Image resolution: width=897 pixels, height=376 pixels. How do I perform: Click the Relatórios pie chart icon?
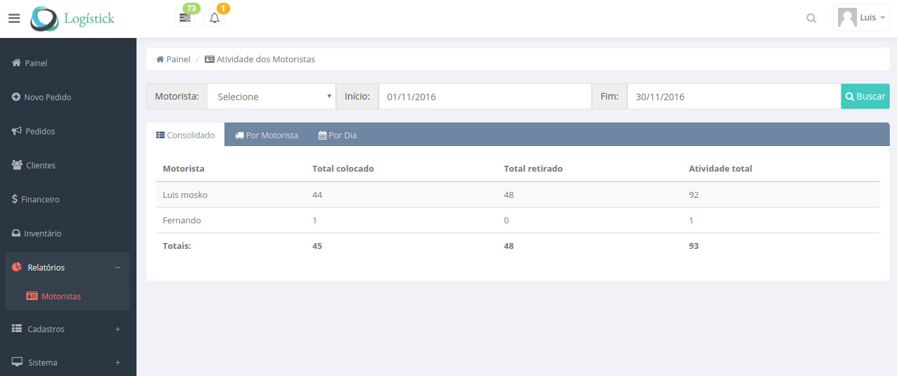(x=17, y=267)
